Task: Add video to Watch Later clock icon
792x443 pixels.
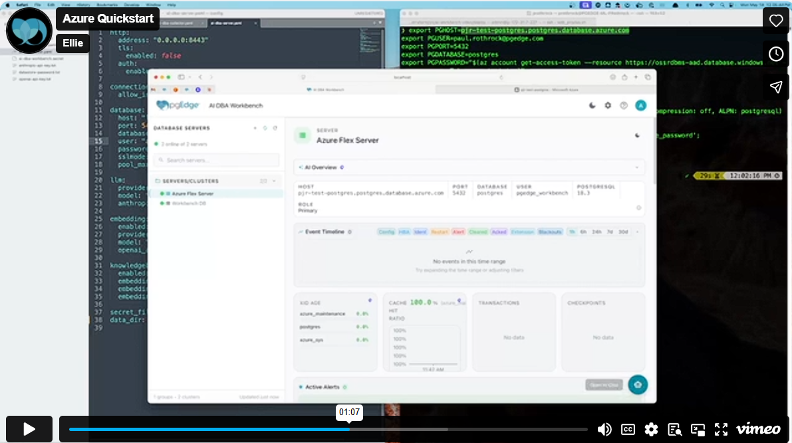Action: pos(776,54)
